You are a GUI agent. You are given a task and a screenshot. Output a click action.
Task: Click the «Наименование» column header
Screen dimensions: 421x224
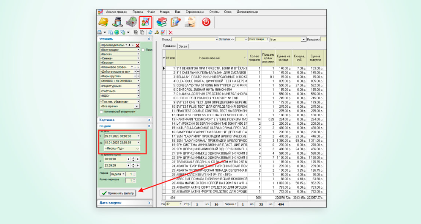tap(209, 57)
